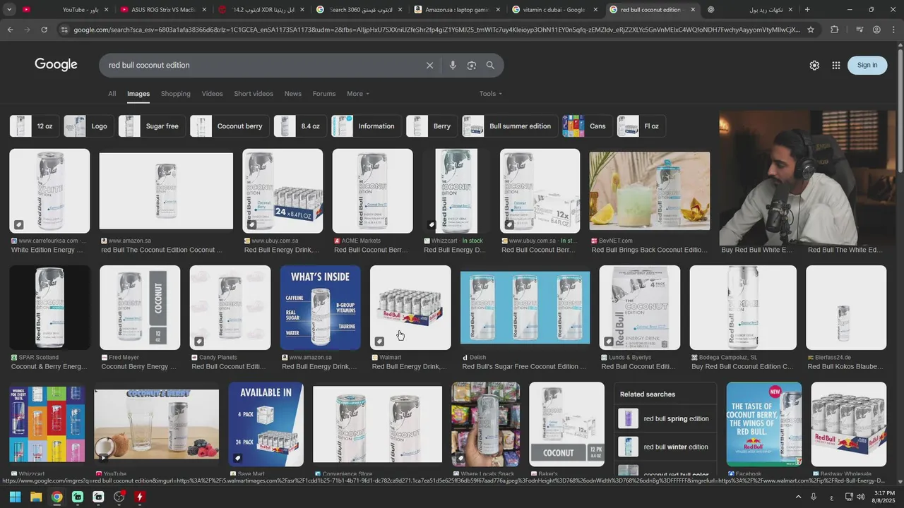Open taskbar clock and date
This screenshot has height=508, width=904.
(x=884, y=497)
